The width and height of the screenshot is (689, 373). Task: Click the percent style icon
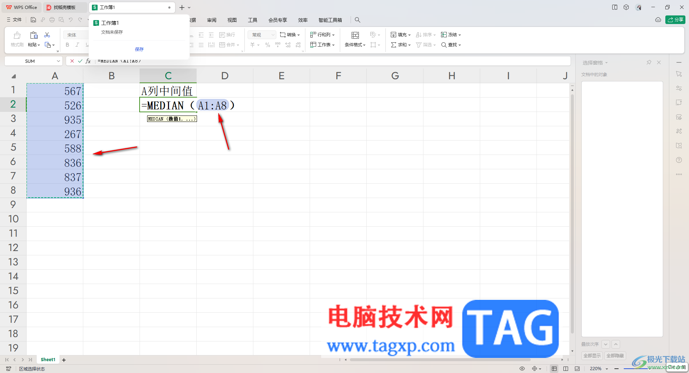(268, 45)
